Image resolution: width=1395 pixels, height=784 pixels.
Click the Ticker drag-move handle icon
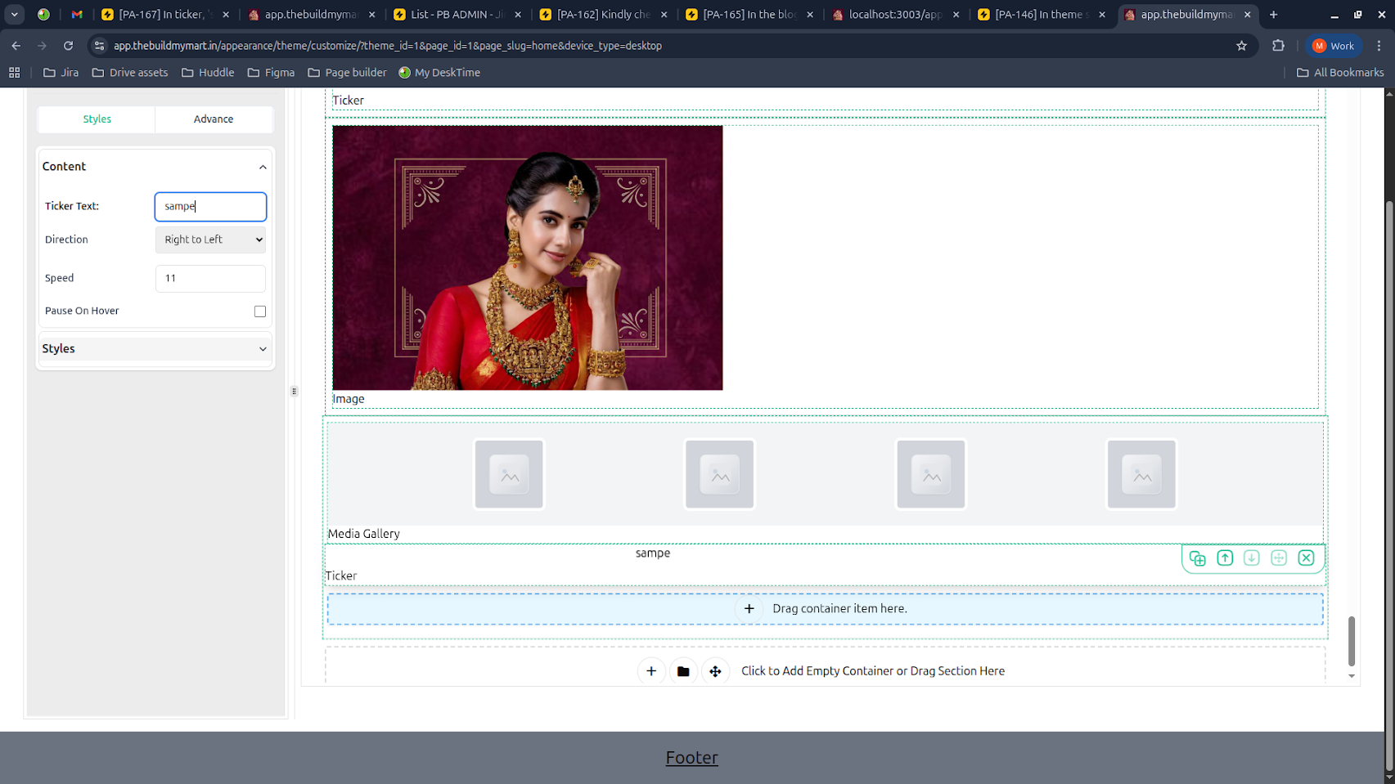coord(1279,558)
